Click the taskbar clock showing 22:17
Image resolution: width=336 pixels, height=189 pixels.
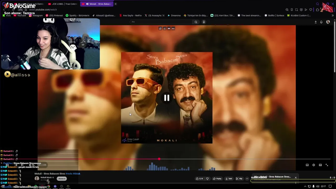tap(323, 186)
